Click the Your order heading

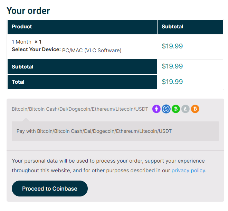point(28,11)
